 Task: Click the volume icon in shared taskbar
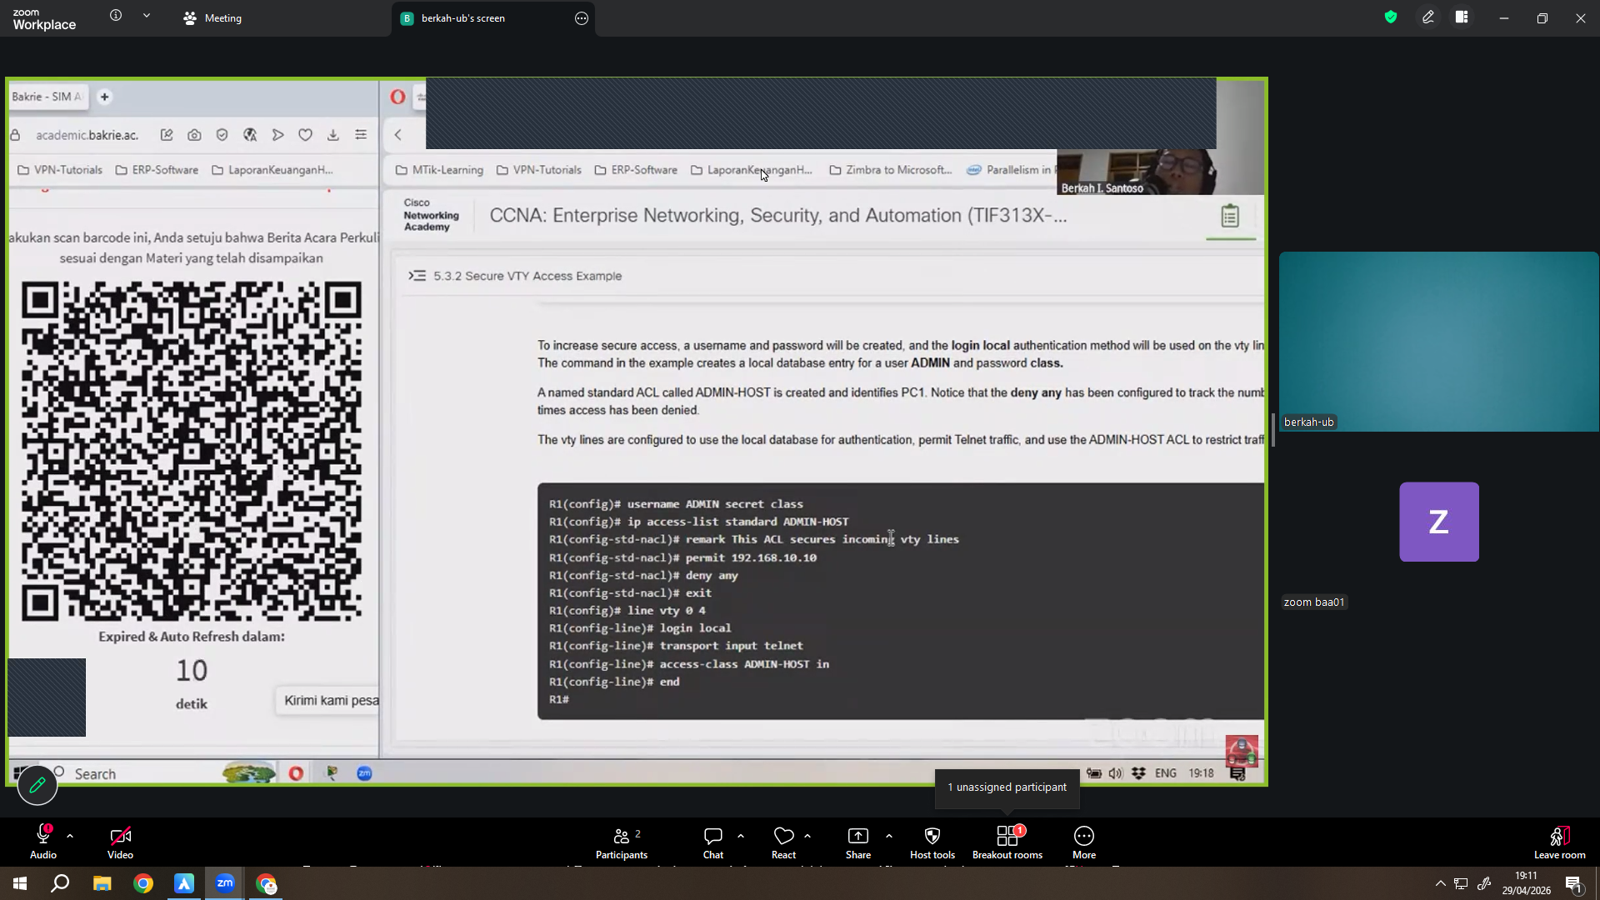click(1116, 773)
